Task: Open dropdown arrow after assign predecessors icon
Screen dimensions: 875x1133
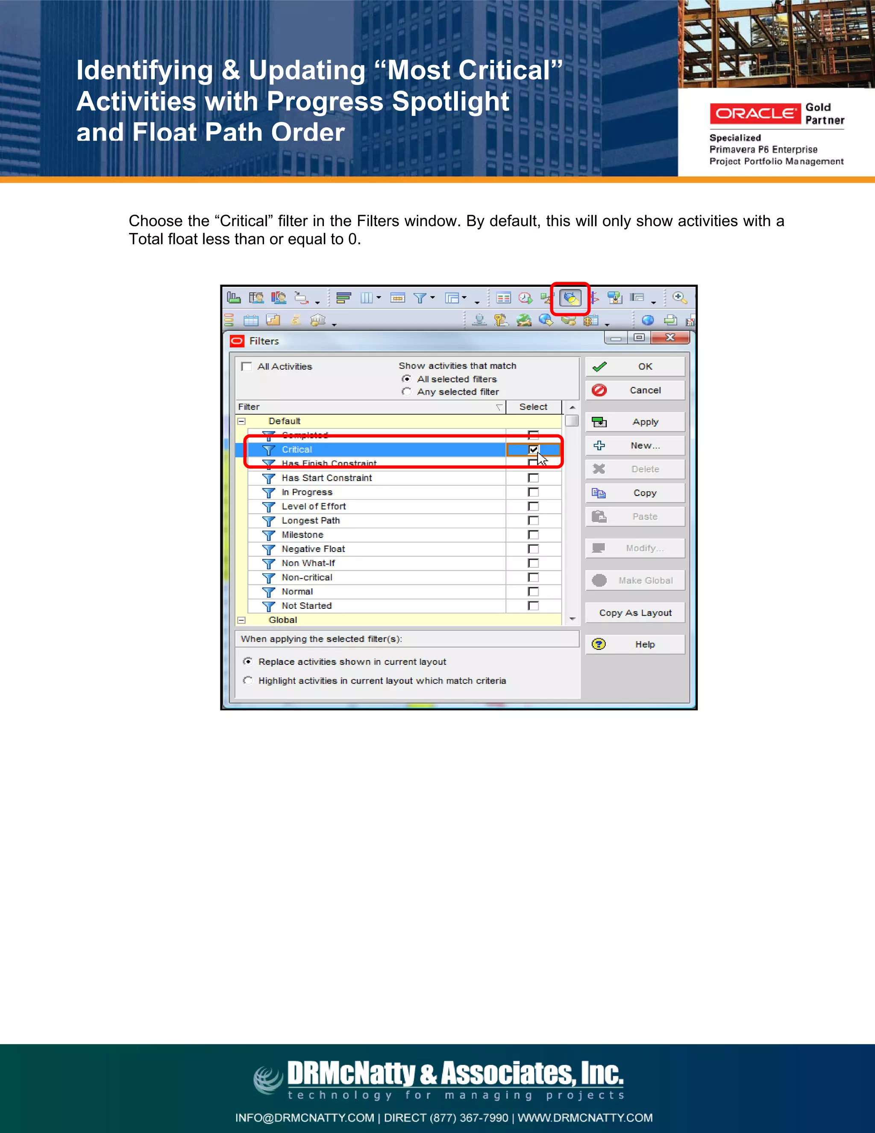Action: point(317,302)
